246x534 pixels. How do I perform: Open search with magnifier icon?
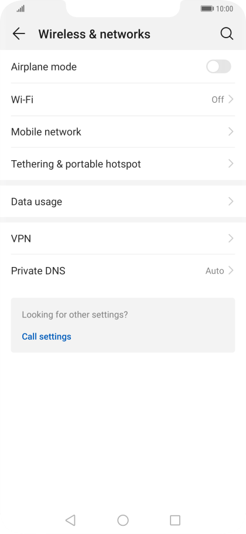(227, 33)
